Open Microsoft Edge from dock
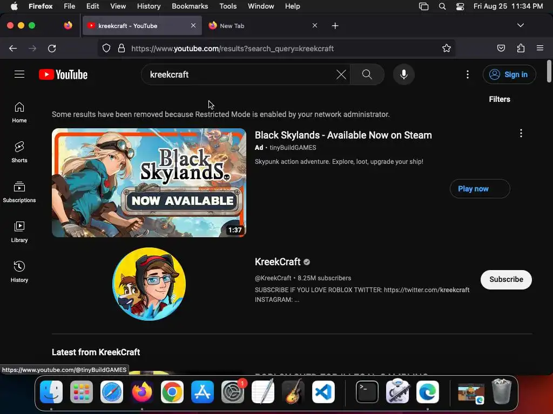553x414 pixels. coord(428,392)
